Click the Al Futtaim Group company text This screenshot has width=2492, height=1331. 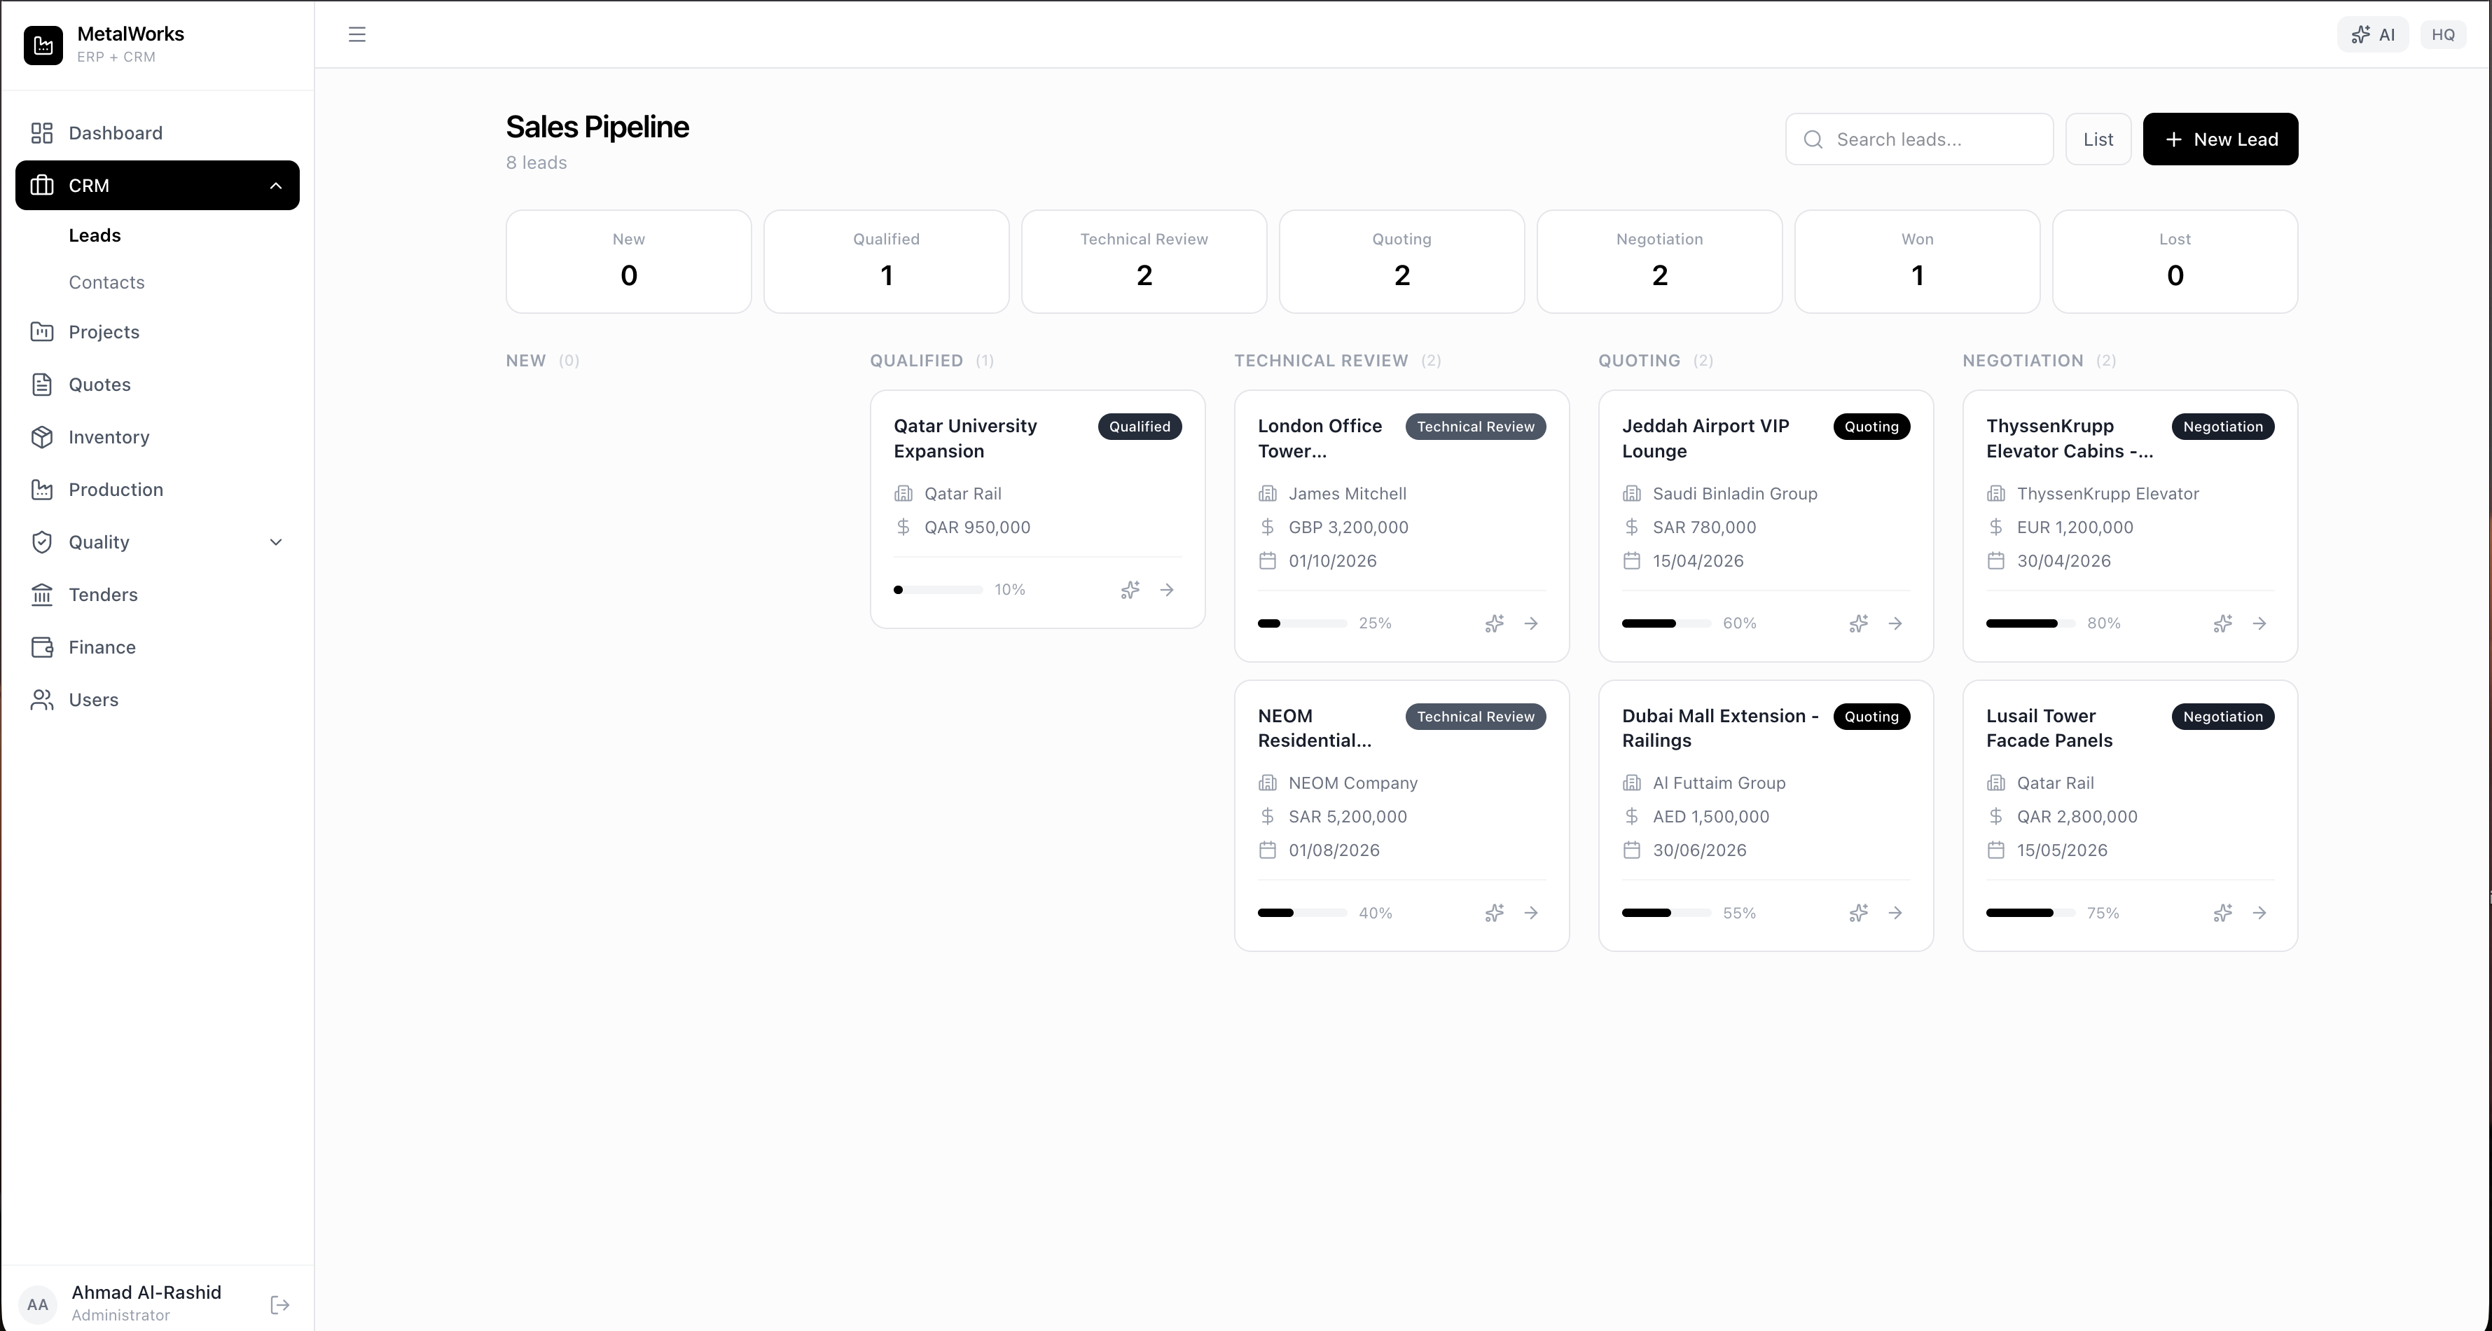pos(1719,782)
